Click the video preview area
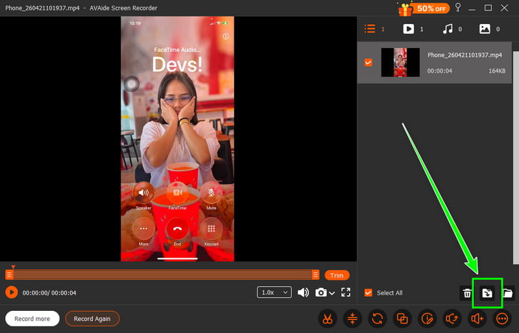Viewport: 519px width, 333px height. tap(178, 139)
